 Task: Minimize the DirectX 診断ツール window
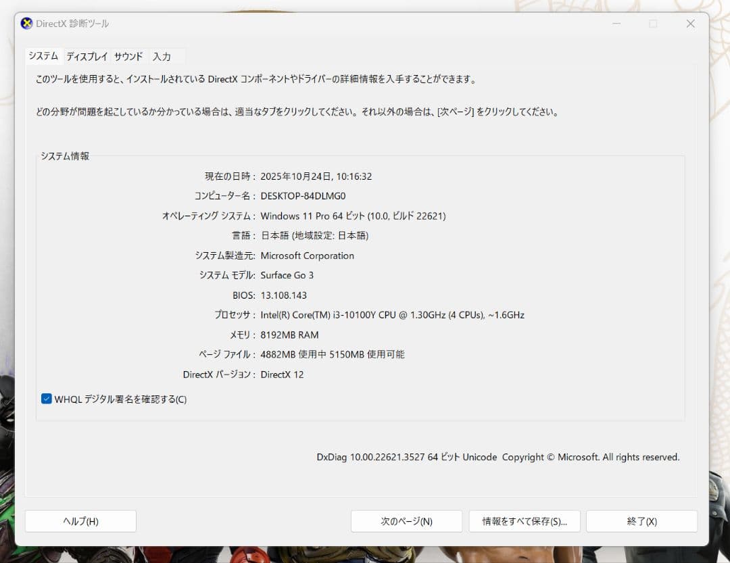pos(616,24)
